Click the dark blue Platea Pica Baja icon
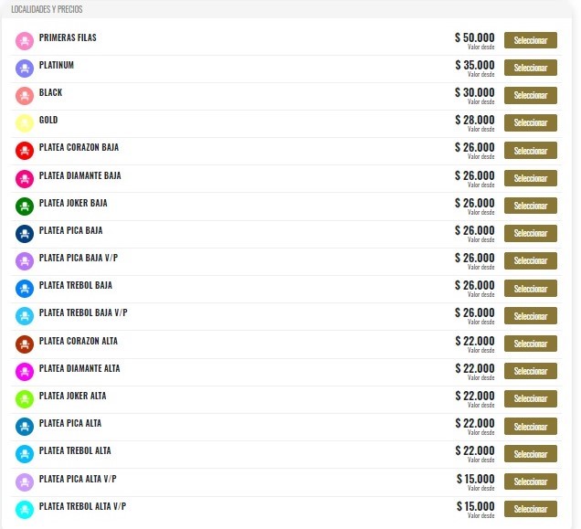Screen dimensions: 581x529 coord(25,234)
